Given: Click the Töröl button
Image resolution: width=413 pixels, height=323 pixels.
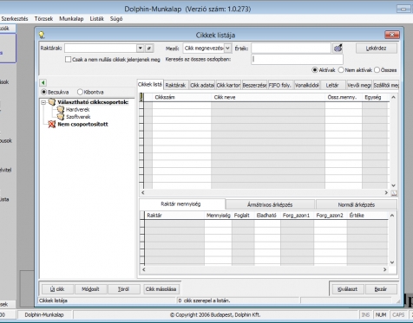Looking at the screenshot, I should click(123, 289).
